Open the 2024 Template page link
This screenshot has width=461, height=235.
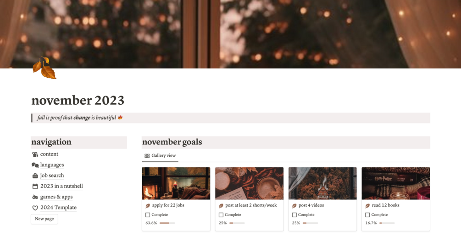(x=58, y=208)
